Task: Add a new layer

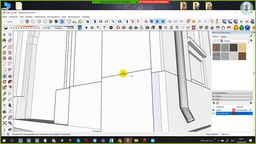Action: click(214, 103)
